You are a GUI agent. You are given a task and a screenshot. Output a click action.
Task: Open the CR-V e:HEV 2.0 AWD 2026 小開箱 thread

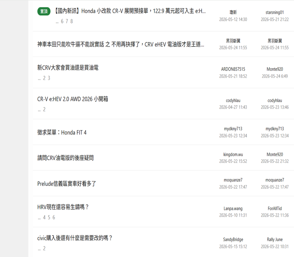pos(73,99)
